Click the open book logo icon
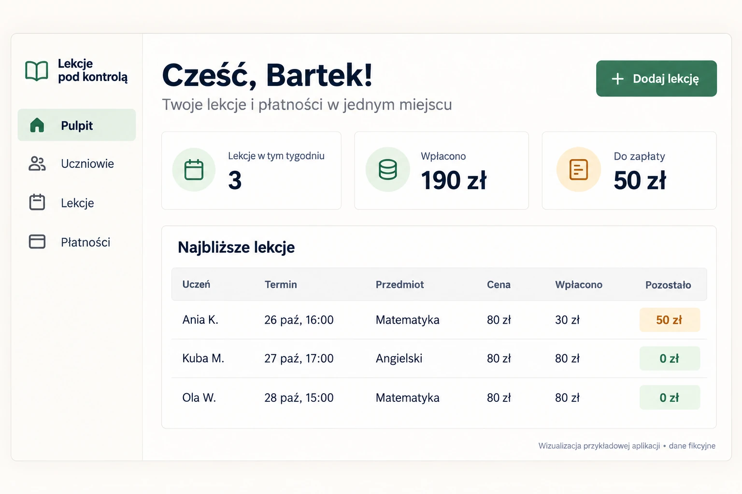The width and height of the screenshot is (742, 494). pos(37,71)
